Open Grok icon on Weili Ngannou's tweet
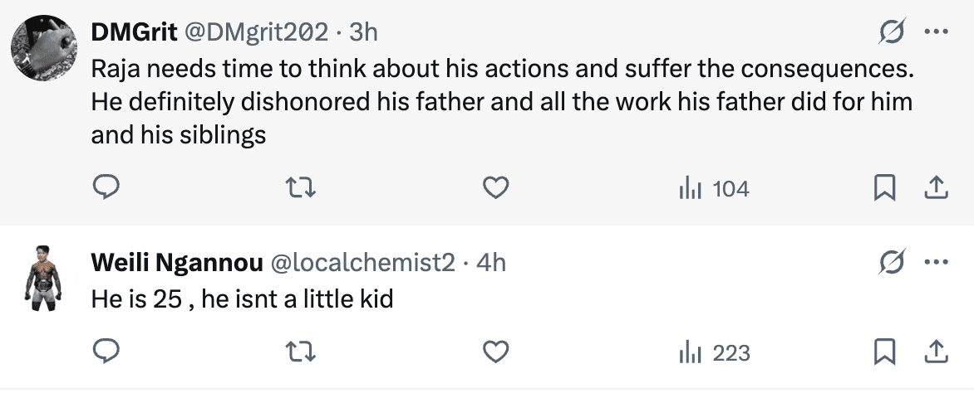Screen dimensions: 974x393 coord(892,263)
